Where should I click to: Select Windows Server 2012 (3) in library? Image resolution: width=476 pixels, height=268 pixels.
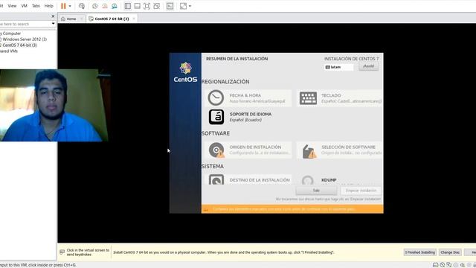(25, 39)
